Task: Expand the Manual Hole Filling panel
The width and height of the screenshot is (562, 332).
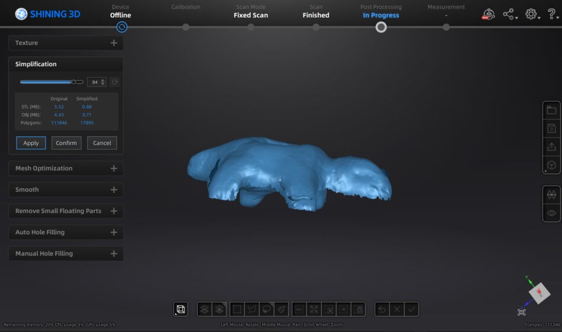Action: (x=66, y=253)
